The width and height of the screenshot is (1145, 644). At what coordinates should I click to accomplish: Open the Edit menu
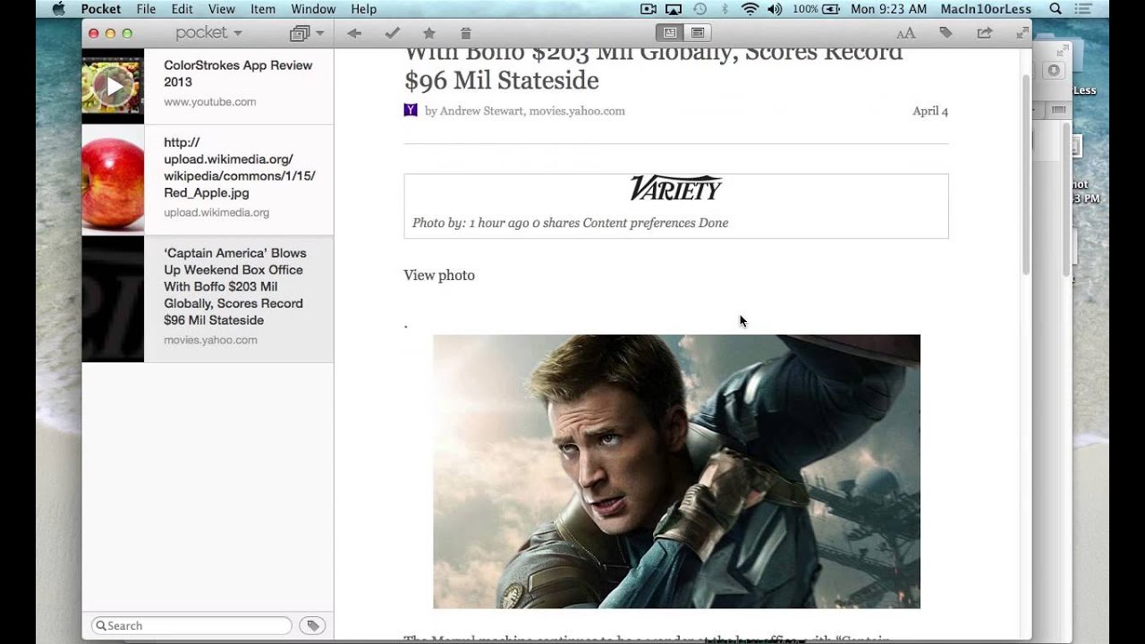point(182,9)
